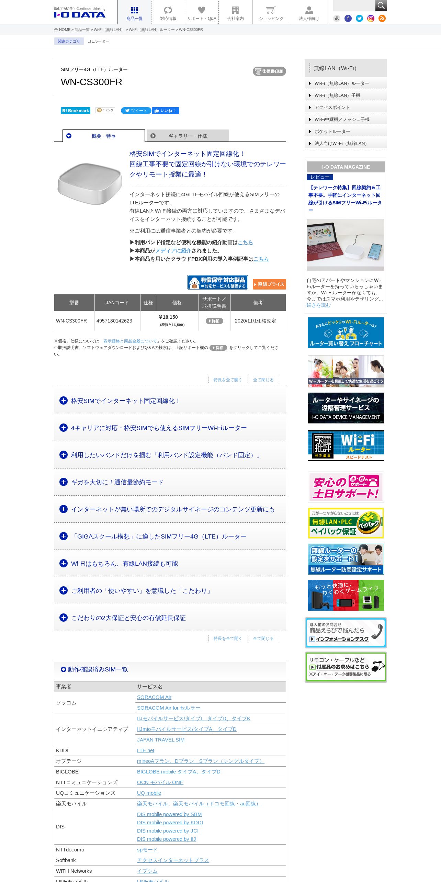
Task: Expand the 使いやすい こだわり section
Action: point(170,591)
